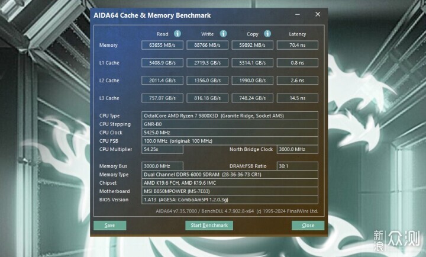Select L2 Cache latency 2.6 ns
Image resolution: width=426 pixels, height=257 pixels.
click(x=298, y=81)
